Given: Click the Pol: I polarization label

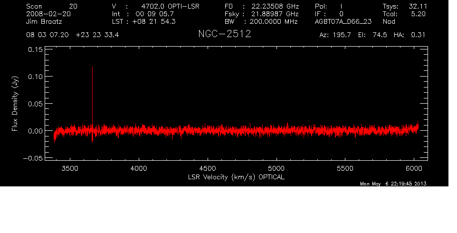Looking at the screenshot, I should [x=329, y=6].
